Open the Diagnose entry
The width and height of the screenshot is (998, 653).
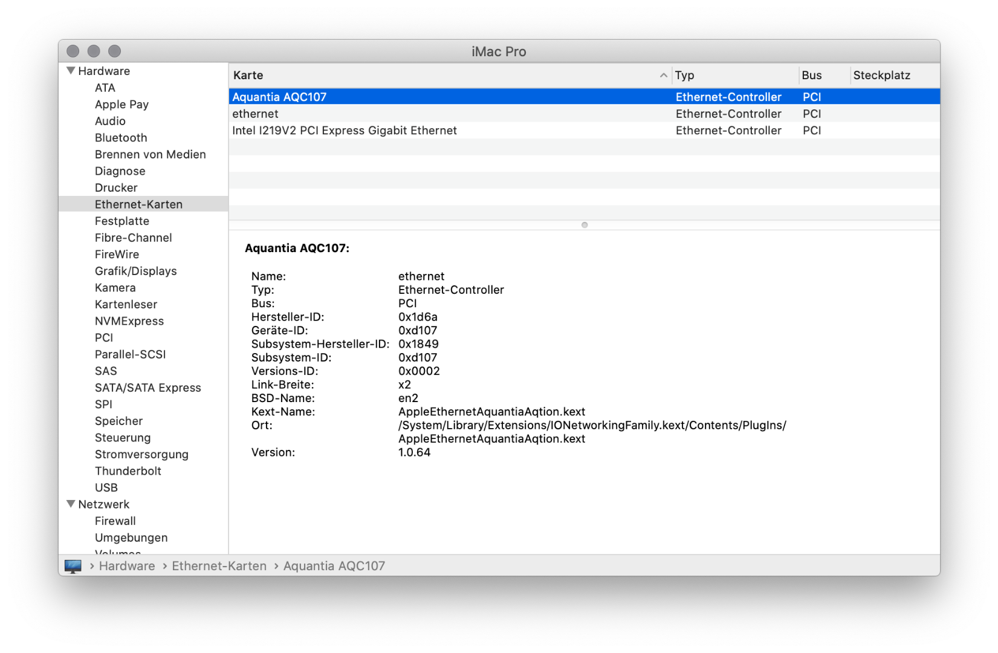point(120,171)
